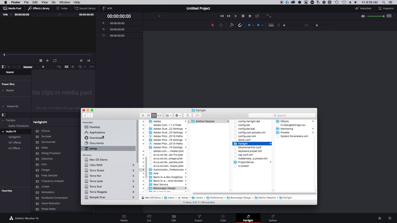The height and width of the screenshot is (223, 397).
Task: Switch media pool to thumbnail grid view
Action: tap(66, 67)
